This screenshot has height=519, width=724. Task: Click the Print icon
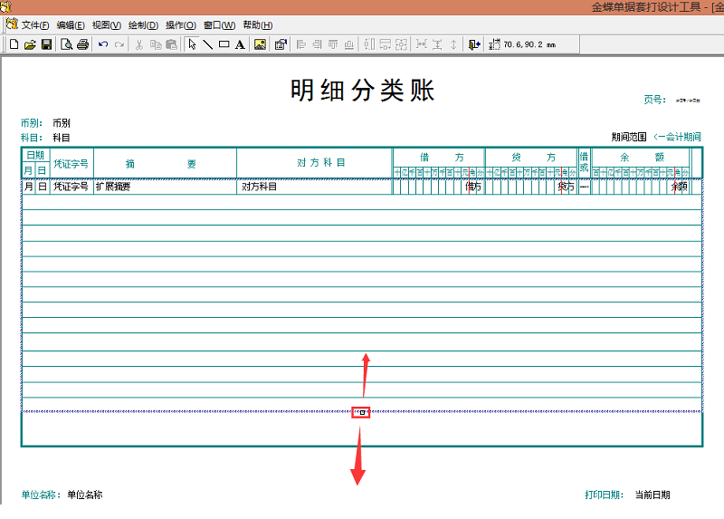coord(83,44)
